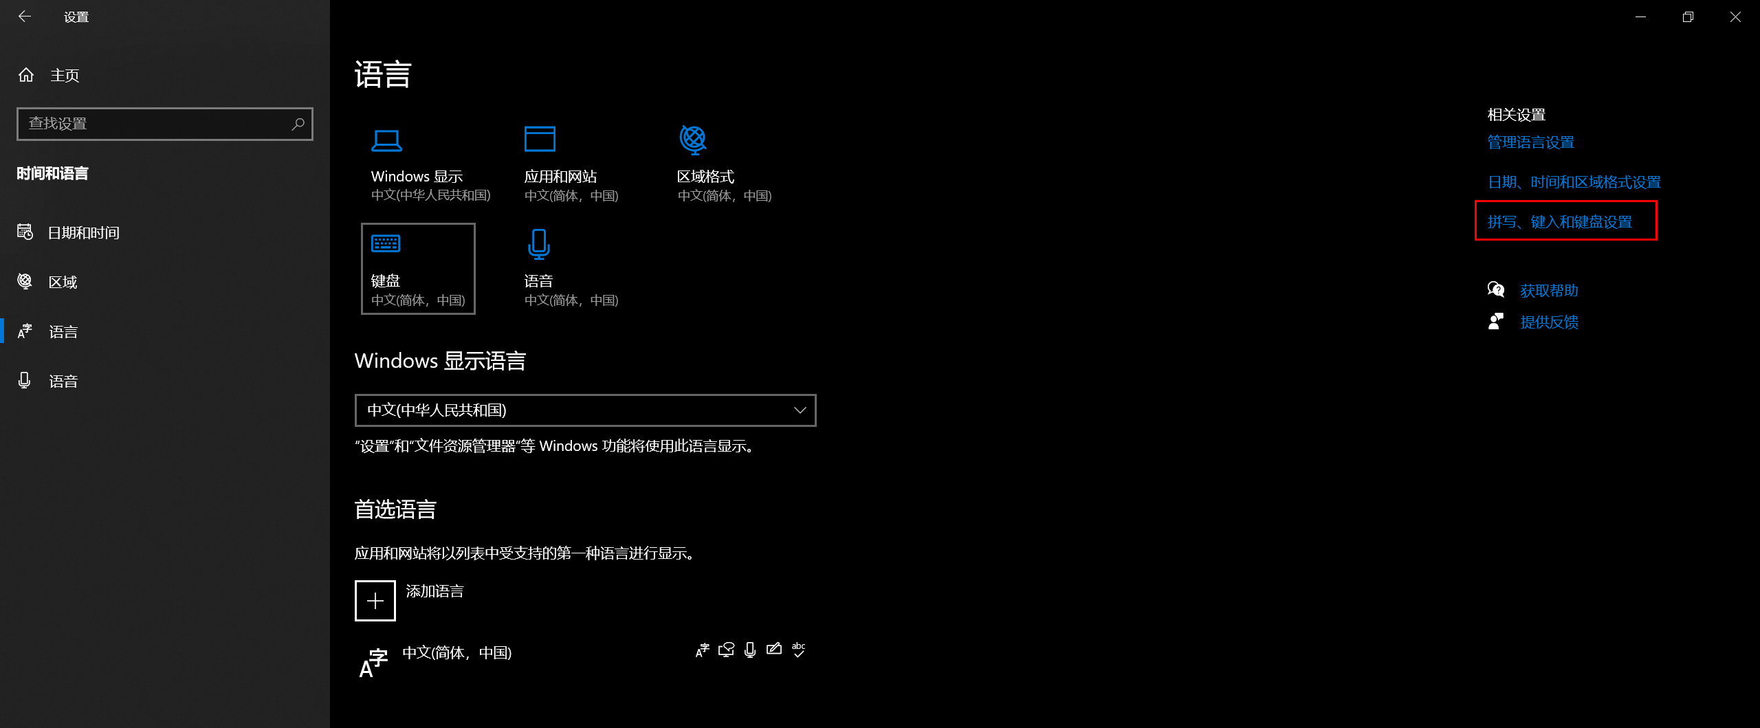Viewport: 1760px width, 728px height.
Task: Open 拼写、键入和键盘设置 link
Action: (x=1560, y=222)
